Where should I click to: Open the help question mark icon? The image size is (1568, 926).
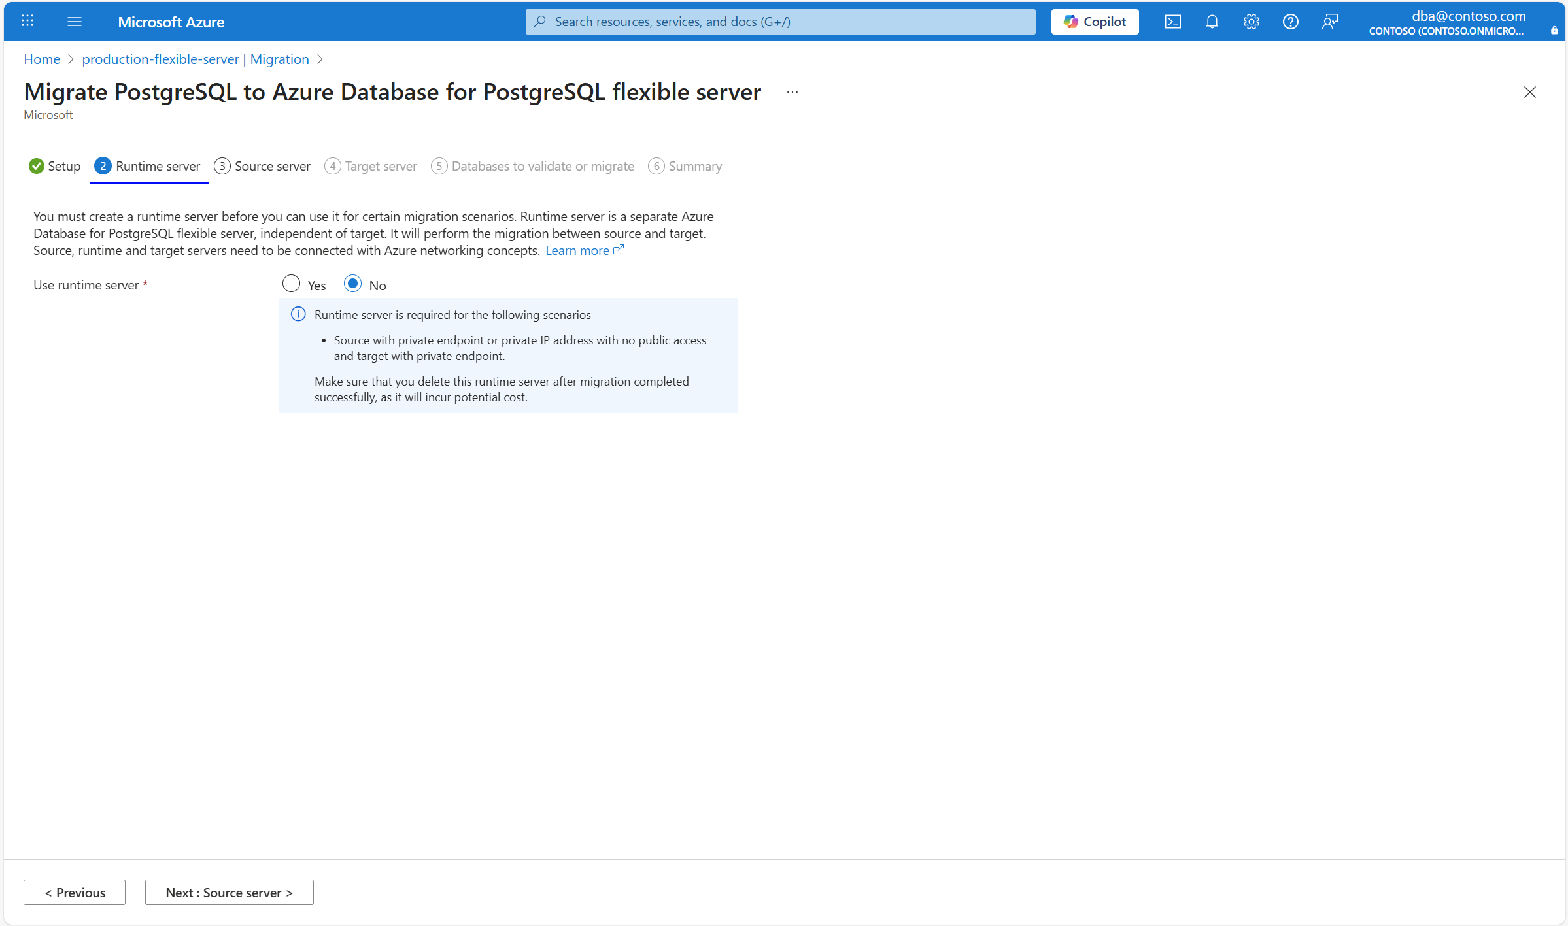point(1290,22)
